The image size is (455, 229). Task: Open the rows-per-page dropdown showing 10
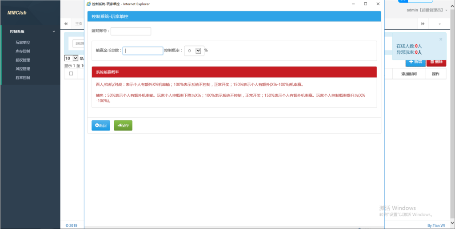pos(72,58)
